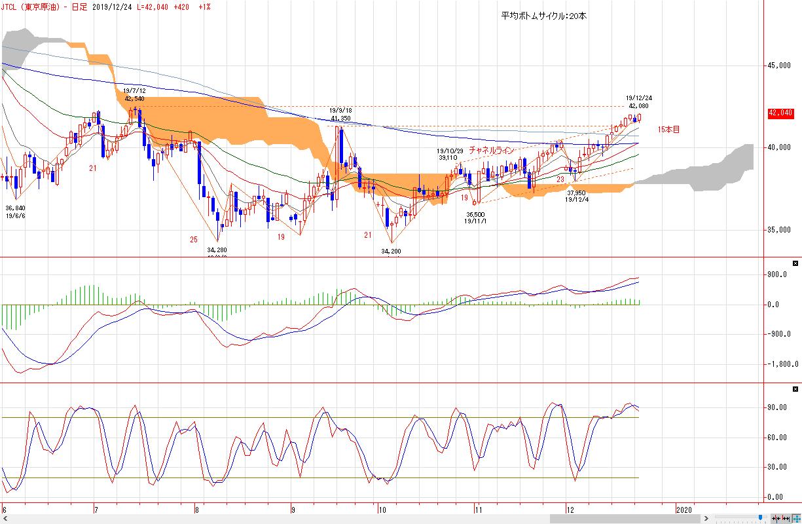Close the MACD indicator panel
The width and height of the screenshot is (802, 524).
pyautogui.click(x=795, y=263)
